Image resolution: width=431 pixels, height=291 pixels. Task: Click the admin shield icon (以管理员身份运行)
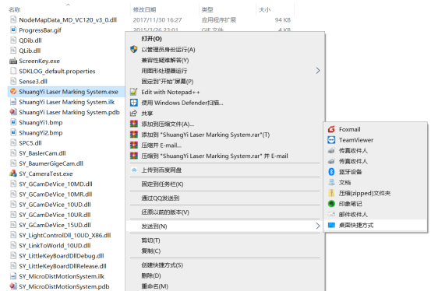pos(134,50)
